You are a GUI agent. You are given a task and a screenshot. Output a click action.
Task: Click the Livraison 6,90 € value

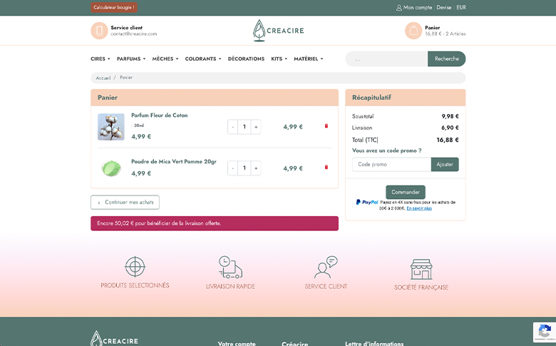450,128
